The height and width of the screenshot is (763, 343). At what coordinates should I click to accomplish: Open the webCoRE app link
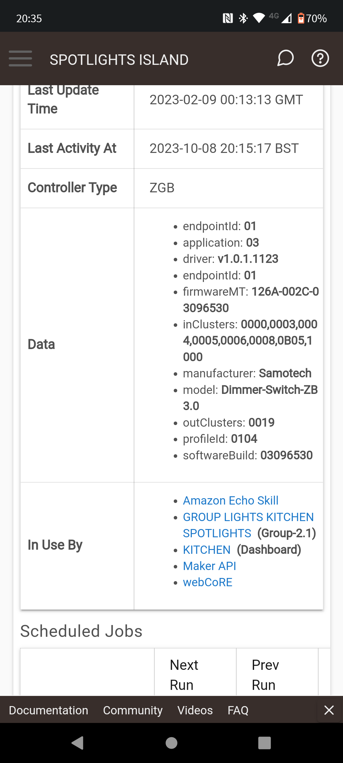207,582
